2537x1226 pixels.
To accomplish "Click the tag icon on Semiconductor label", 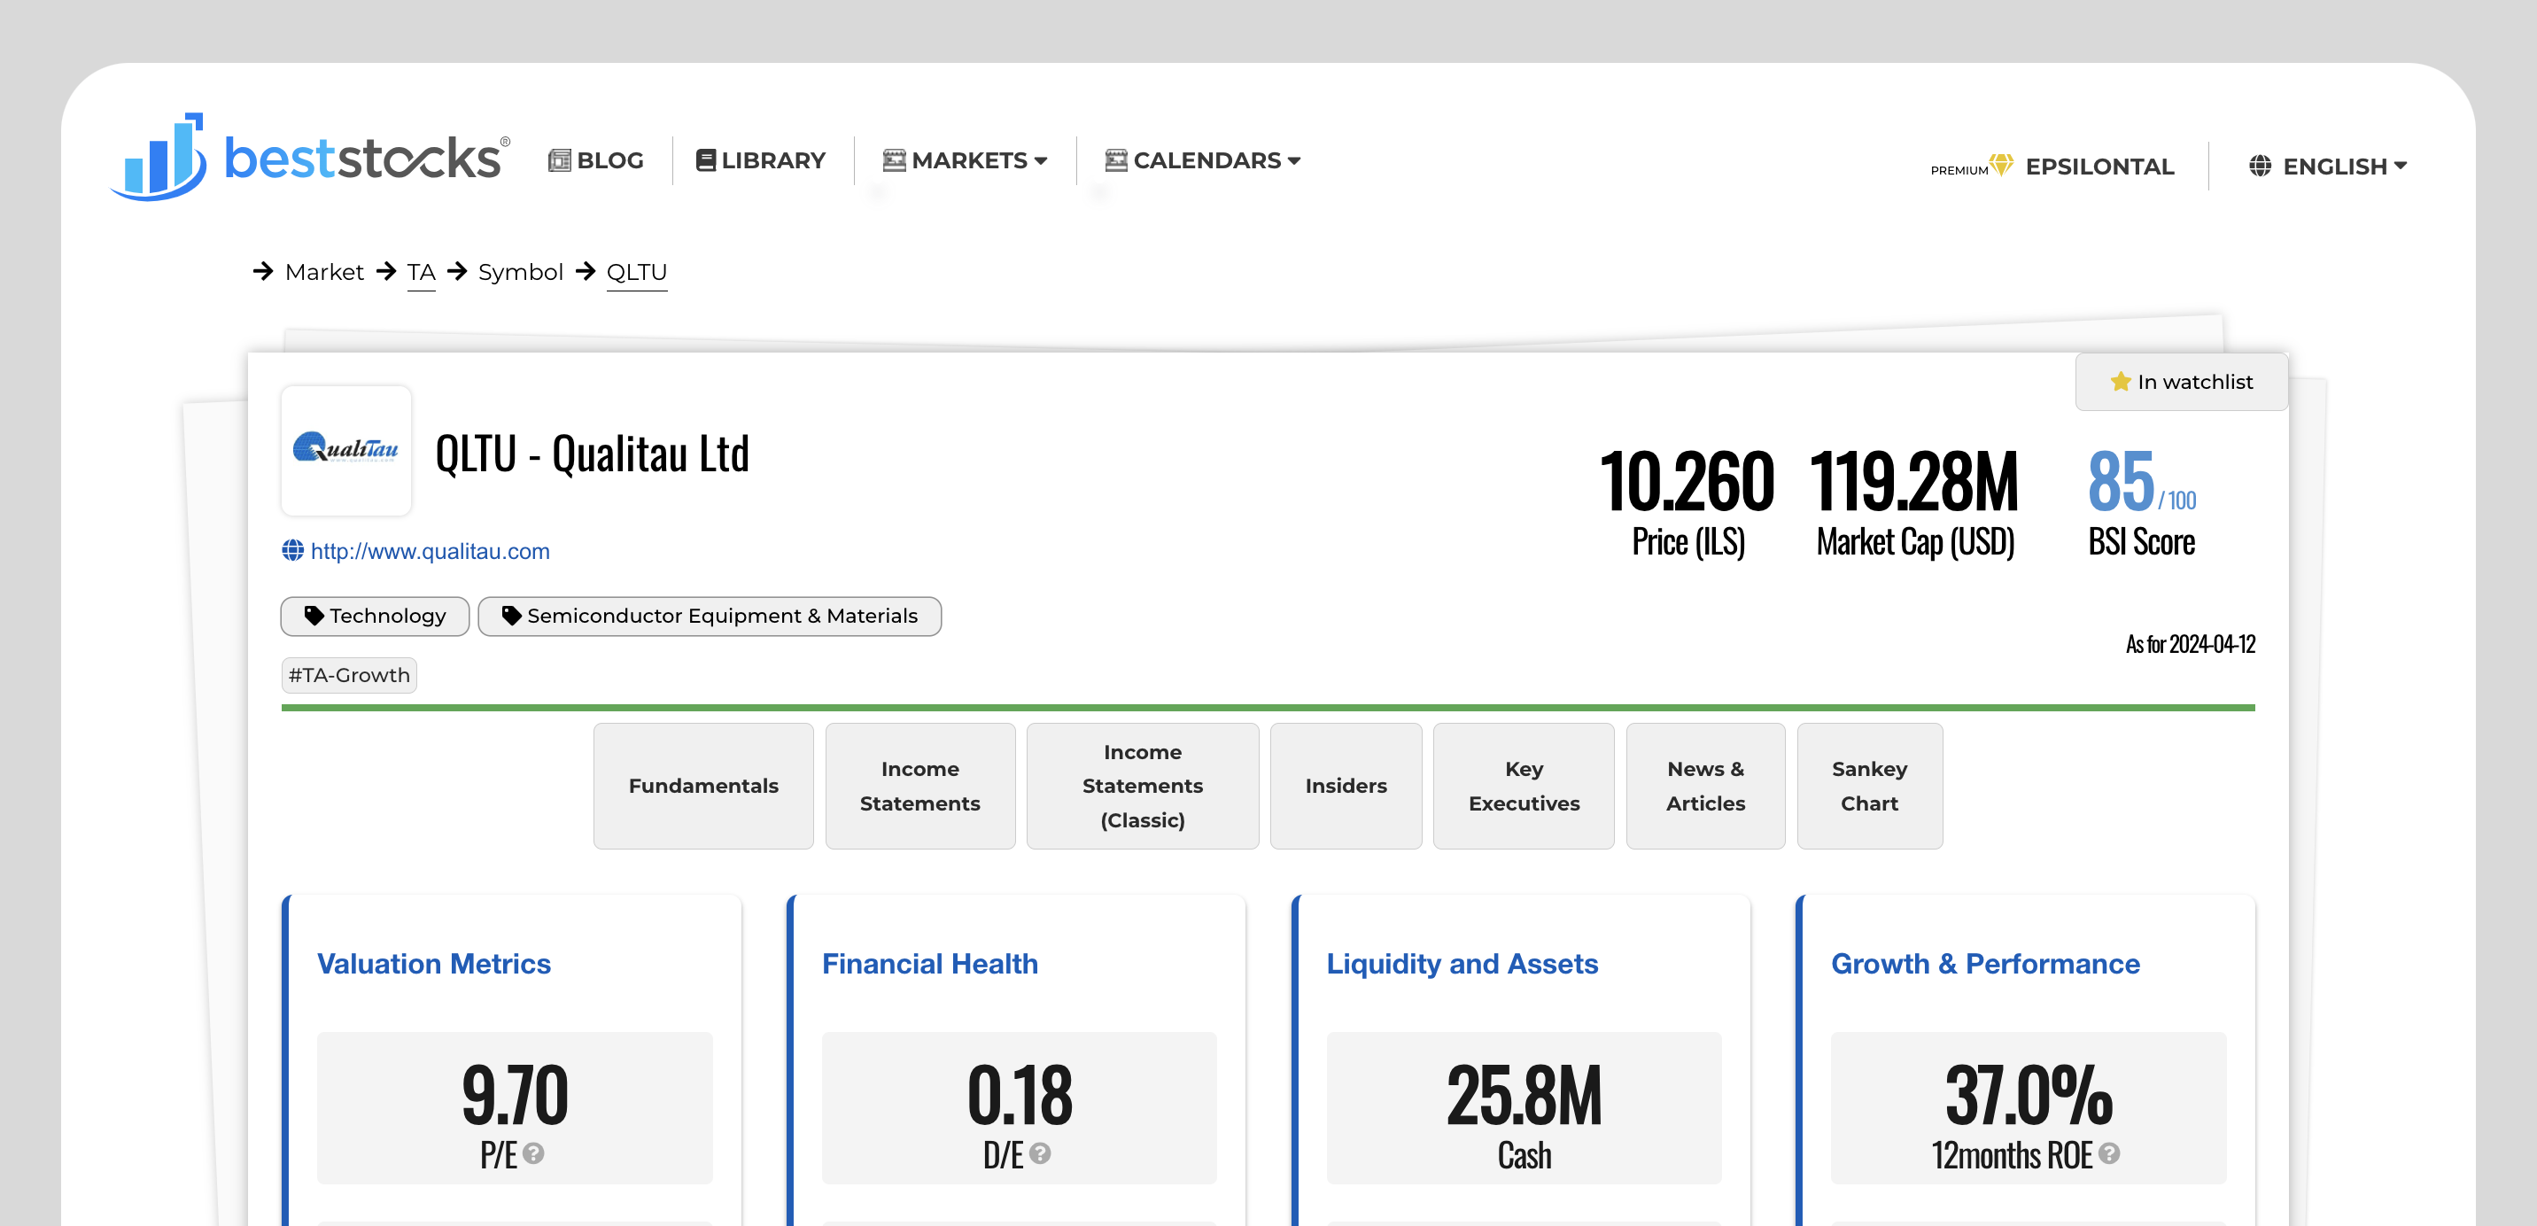I will tap(511, 616).
